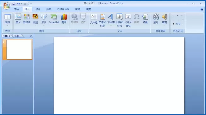Open Help with the question mark icon

(202, 9)
